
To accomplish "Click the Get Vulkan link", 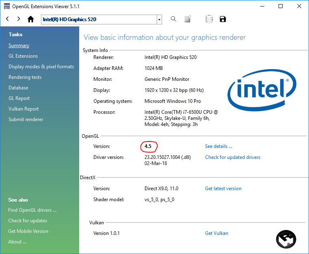I will pyautogui.click(x=216, y=233).
